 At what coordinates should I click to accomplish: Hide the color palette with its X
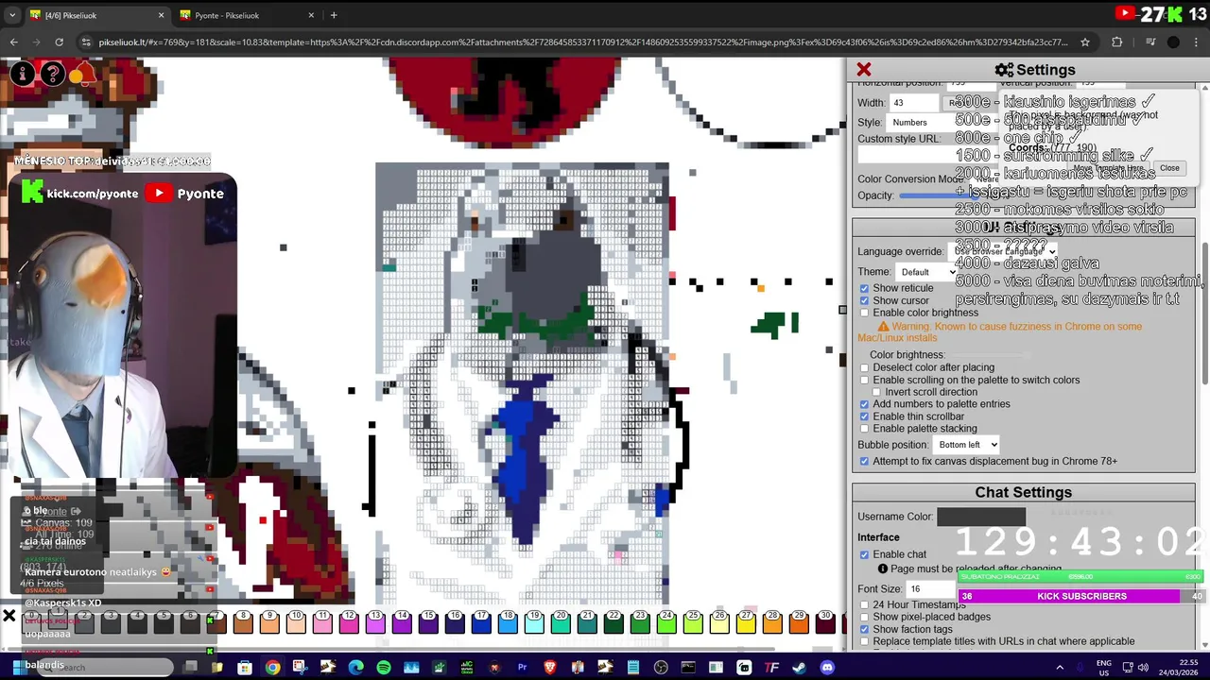pos(9,617)
